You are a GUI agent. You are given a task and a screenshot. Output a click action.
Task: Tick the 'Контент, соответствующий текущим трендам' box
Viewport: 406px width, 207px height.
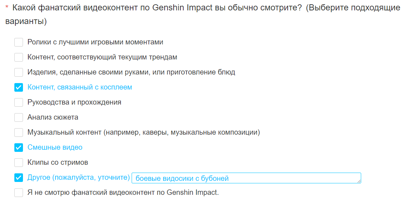19,57
